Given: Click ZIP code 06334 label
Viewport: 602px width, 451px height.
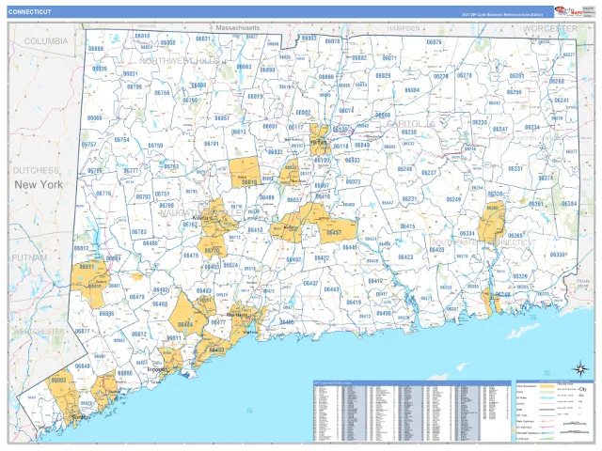Looking at the screenshot, I should click(467, 234).
